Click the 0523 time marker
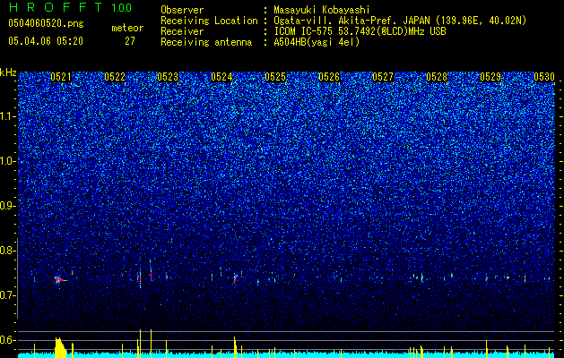This screenshot has height=358, width=564. (x=168, y=77)
